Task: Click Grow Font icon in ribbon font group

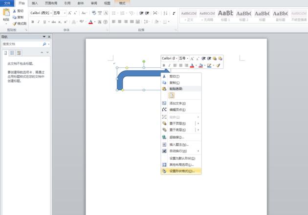Action: [x=69, y=13]
